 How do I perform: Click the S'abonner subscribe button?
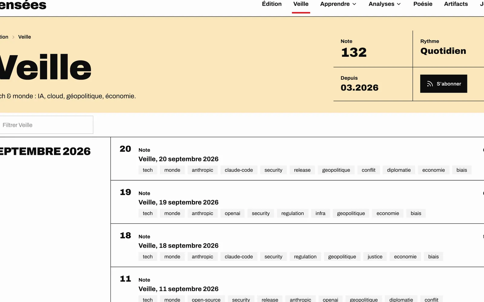click(444, 84)
